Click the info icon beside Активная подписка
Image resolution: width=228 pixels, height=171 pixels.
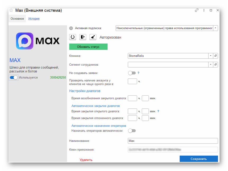click(71, 28)
